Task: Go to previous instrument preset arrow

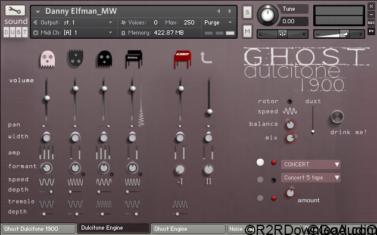Action: 219,11
